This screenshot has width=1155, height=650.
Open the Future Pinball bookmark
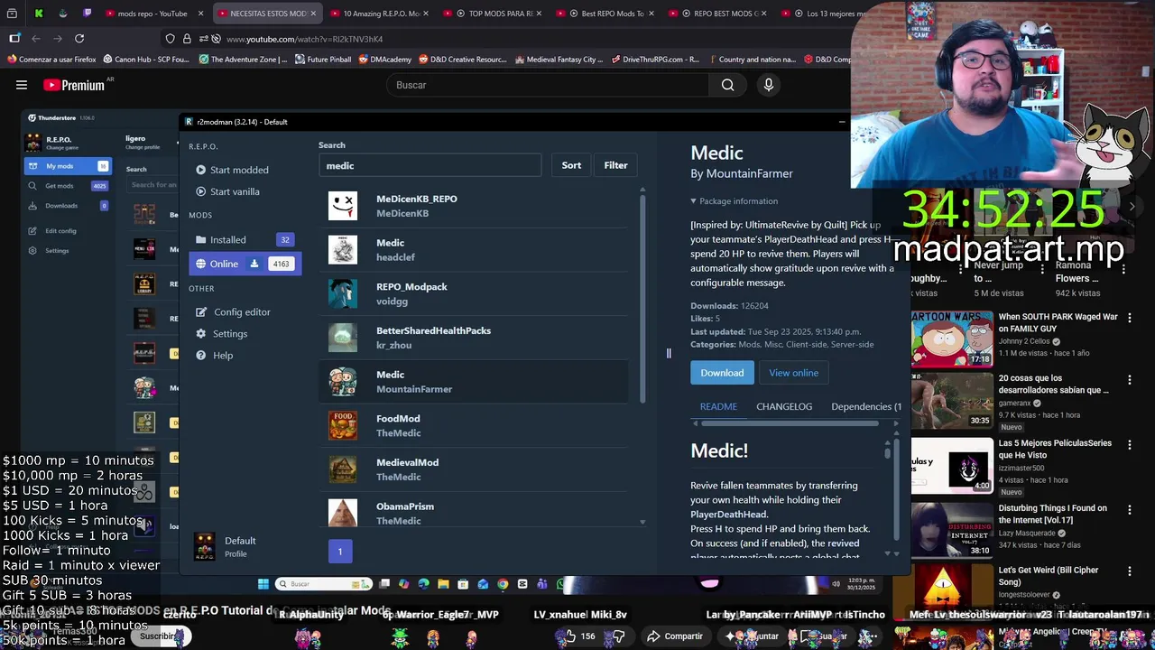(322, 60)
